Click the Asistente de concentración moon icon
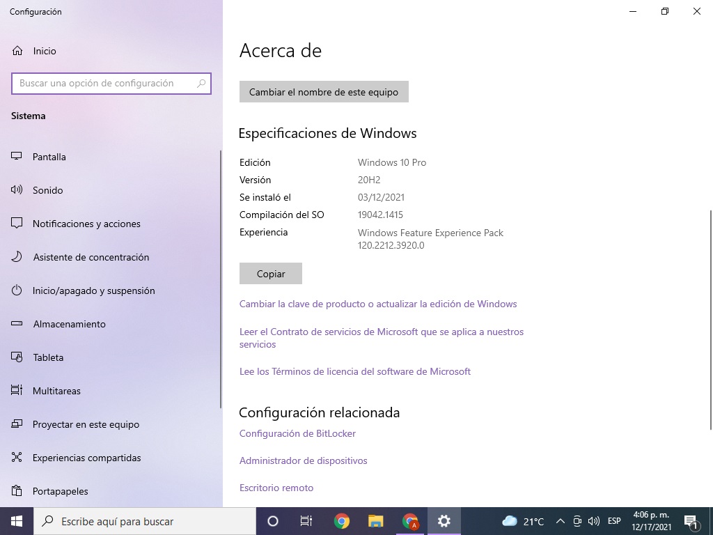 pyautogui.click(x=17, y=257)
